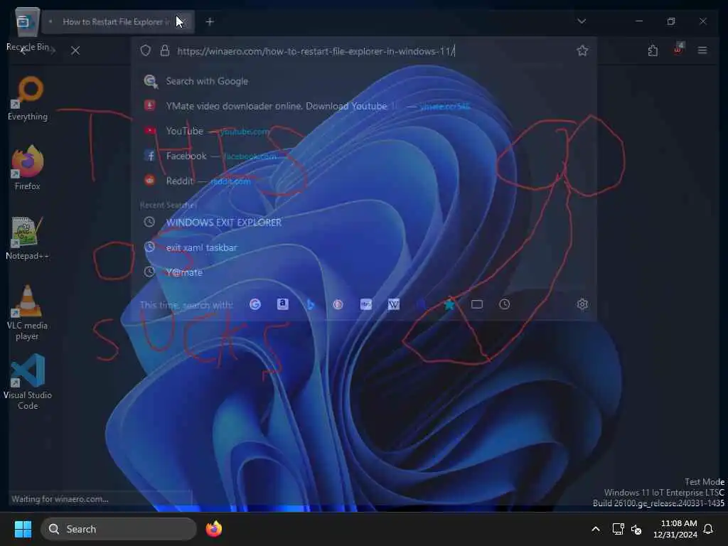Select the How to Restart File Explorer tab
This screenshot has width=728, height=546.
coord(118,22)
